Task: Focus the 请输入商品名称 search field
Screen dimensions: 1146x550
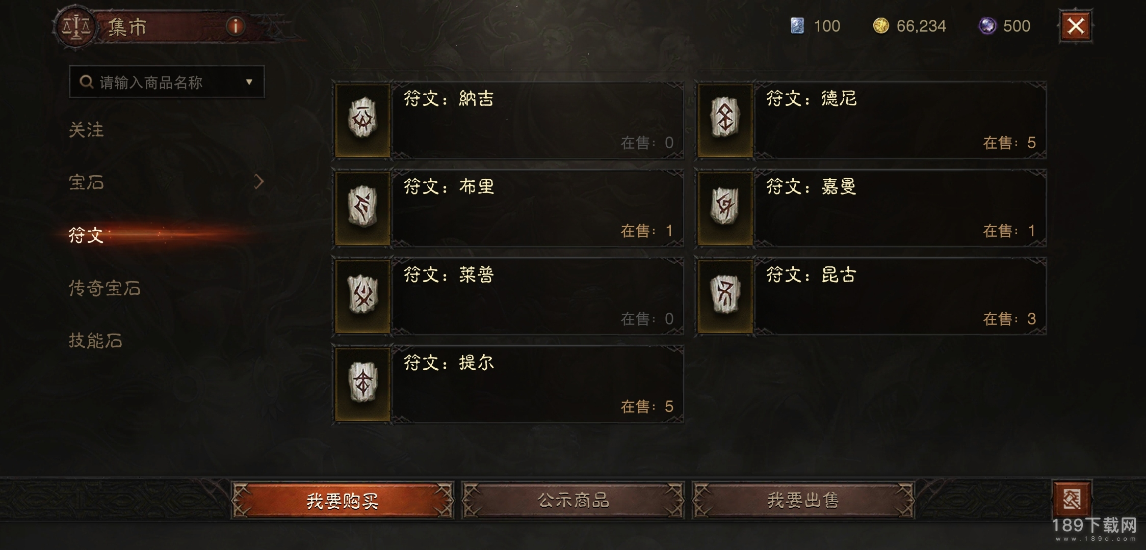Action: pyautogui.click(x=167, y=82)
